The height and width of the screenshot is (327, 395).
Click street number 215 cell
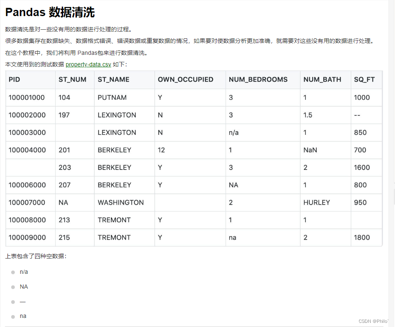pyautogui.click(x=75, y=238)
